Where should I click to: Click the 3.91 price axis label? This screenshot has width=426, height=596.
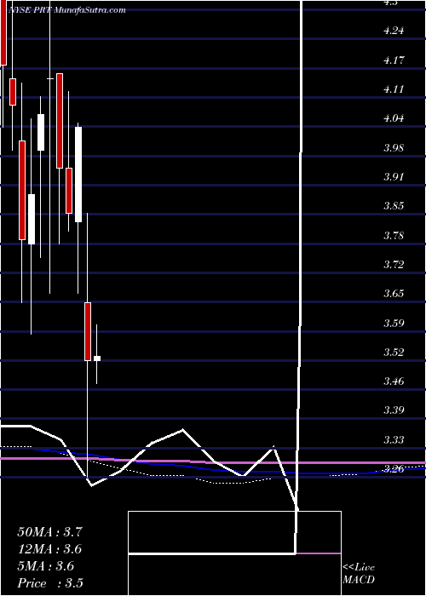(x=394, y=177)
